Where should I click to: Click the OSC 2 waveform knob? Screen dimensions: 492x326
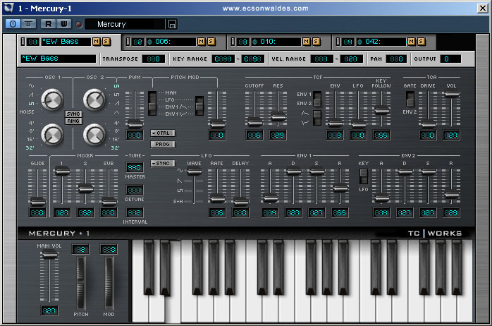tap(94, 99)
